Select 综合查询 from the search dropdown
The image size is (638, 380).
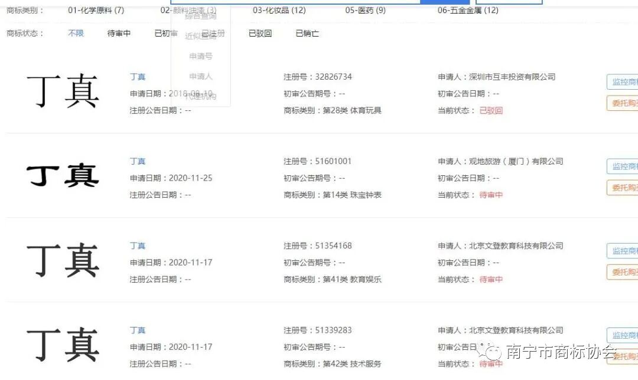point(201,16)
